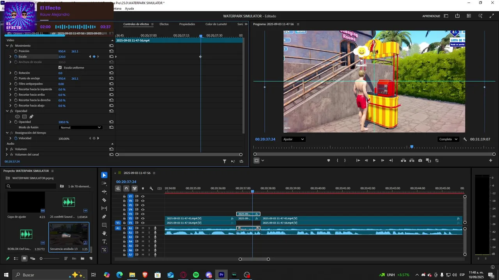The image size is (499, 280).
Task: Click APRENDIZAJE workspace button
Action: click(x=431, y=16)
